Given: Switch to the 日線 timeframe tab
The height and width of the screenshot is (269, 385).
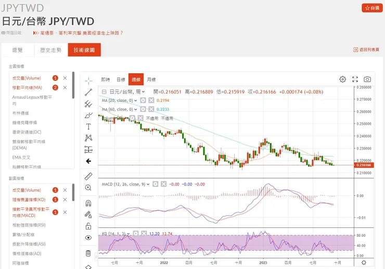Looking at the screenshot, I should tap(121, 79).
